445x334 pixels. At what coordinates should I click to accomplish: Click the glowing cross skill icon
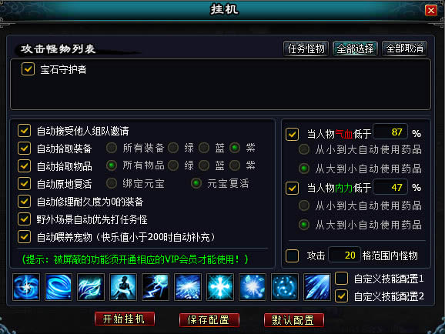coord(220,287)
